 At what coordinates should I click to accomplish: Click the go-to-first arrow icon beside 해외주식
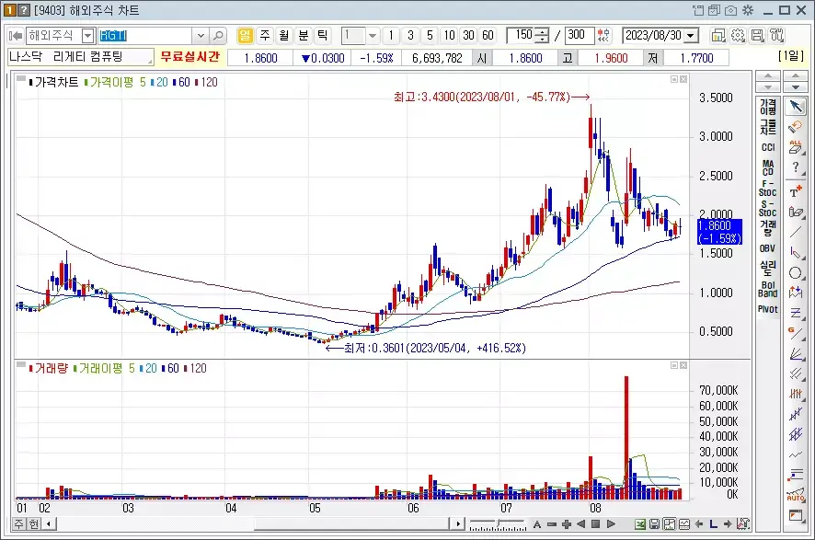[x=16, y=35]
